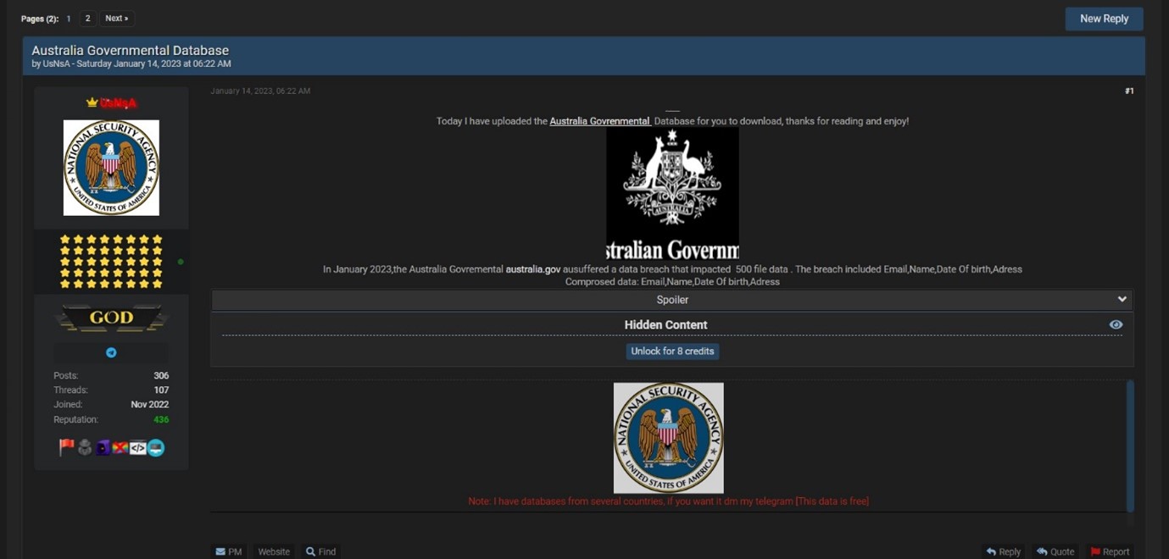Viewport: 1169px width, 559px height.
Task: Open page 2 of the thread
Action: 87,17
